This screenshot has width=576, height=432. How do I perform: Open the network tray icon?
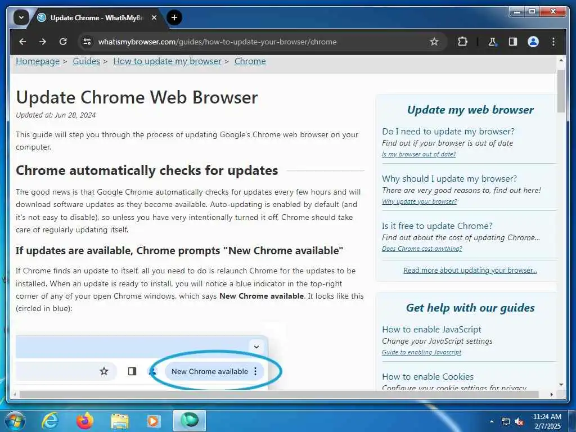tap(506, 422)
